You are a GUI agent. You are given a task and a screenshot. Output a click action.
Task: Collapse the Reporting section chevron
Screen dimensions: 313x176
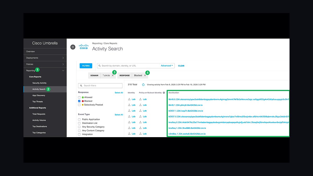point(63,70)
